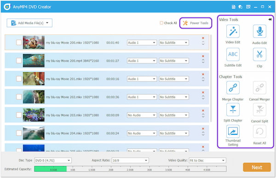Click the Merge Chapter icon
The height and width of the screenshot is (178, 276).
(233, 88)
